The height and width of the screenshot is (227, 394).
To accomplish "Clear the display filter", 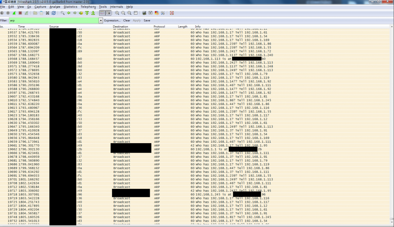I will click(127, 21).
